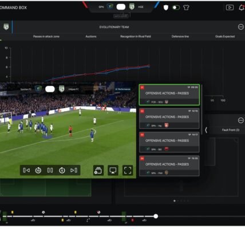Click the jersey shirt icon in the top bar
The image size is (245, 229).
[x=186, y=7]
